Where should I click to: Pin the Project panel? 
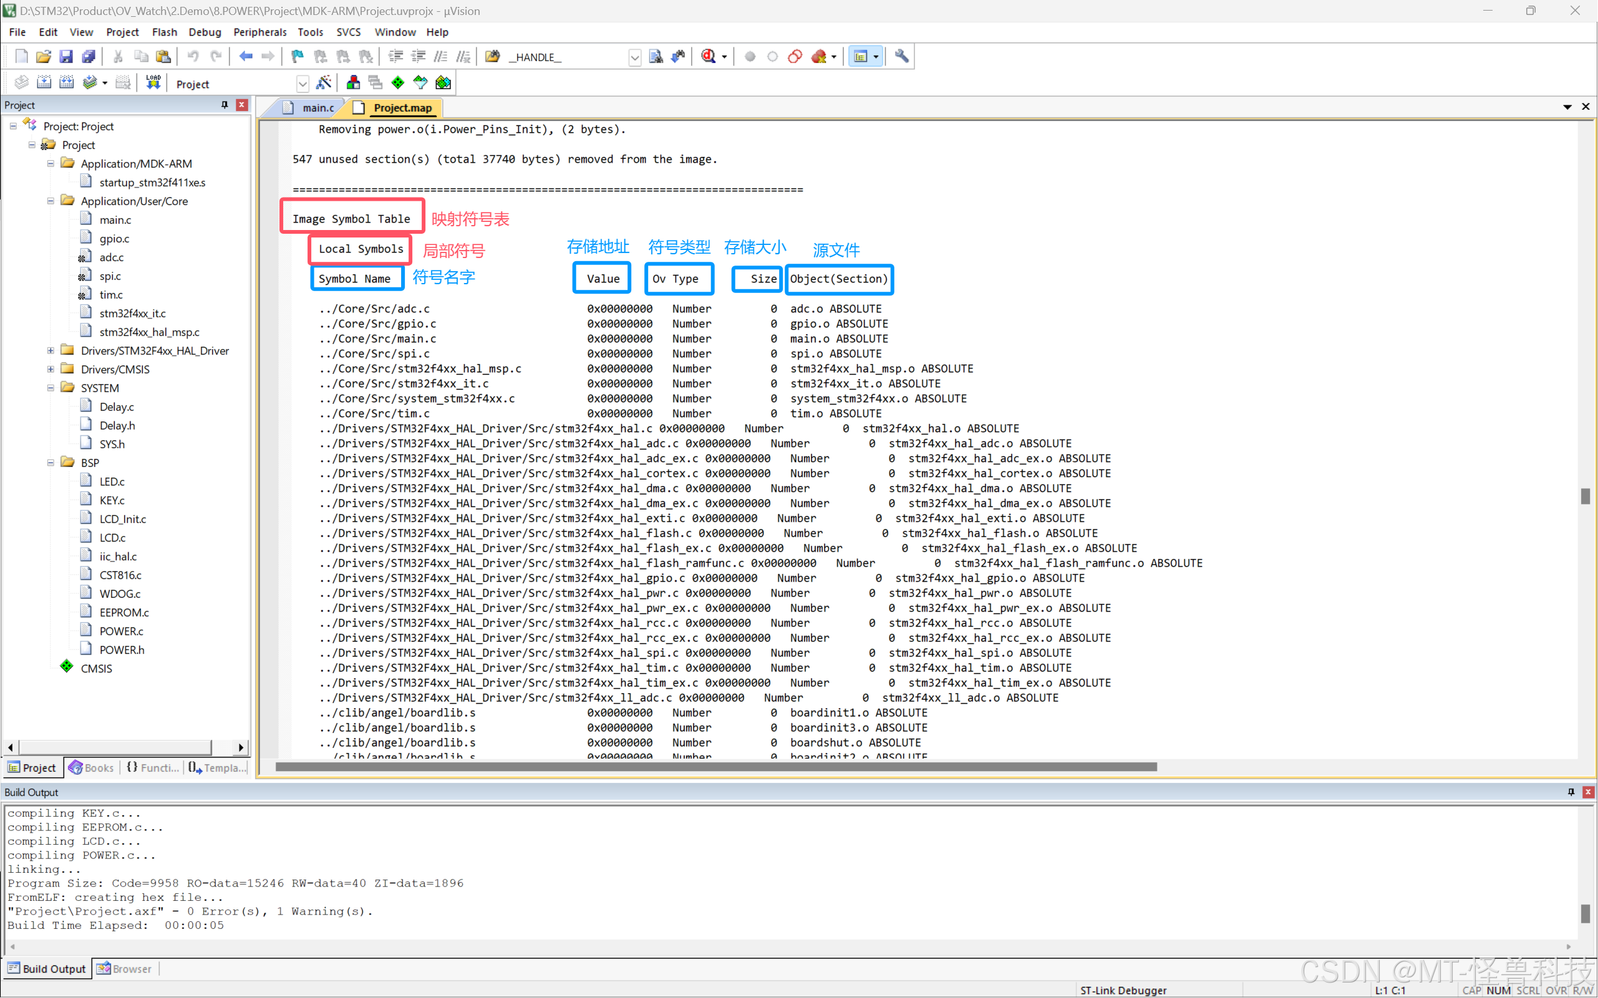pyautogui.click(x=224, y=104)
